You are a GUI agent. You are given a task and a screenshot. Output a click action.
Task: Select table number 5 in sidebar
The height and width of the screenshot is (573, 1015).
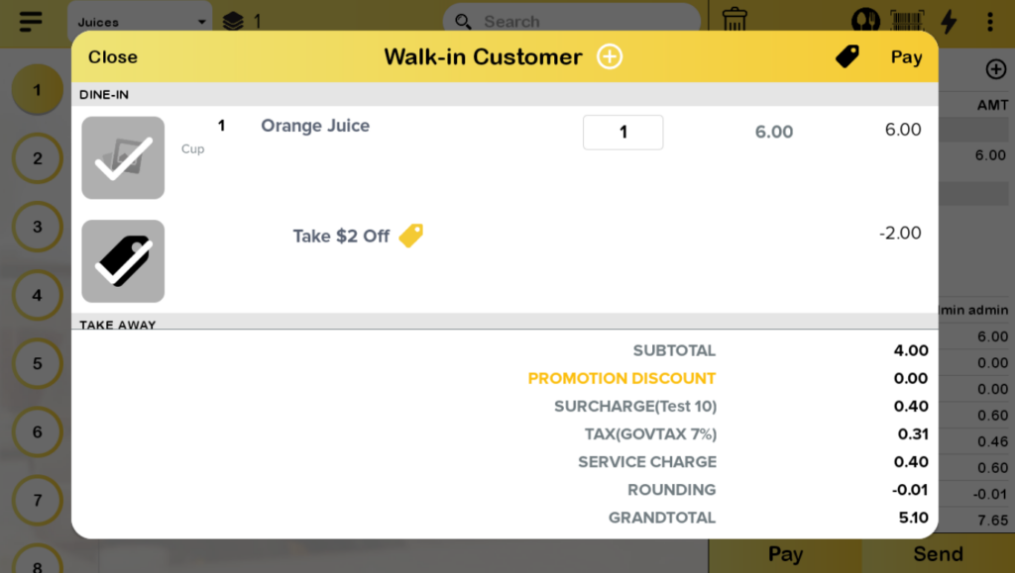(x=38, y=363)
